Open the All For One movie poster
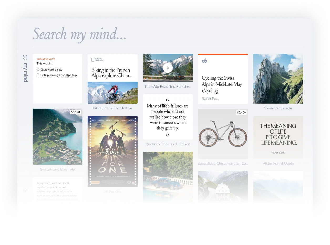The height and width of the screenshot is (245, 330). 112,151
